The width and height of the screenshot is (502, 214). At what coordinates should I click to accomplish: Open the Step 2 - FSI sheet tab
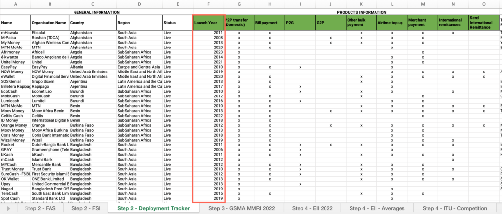click(85, 208)
